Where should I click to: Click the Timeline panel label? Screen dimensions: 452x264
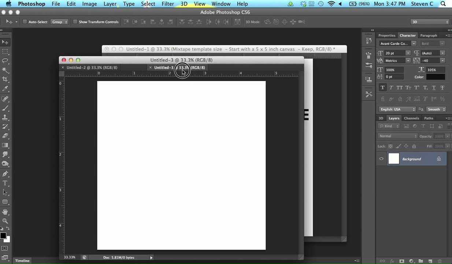coord(22,261)
